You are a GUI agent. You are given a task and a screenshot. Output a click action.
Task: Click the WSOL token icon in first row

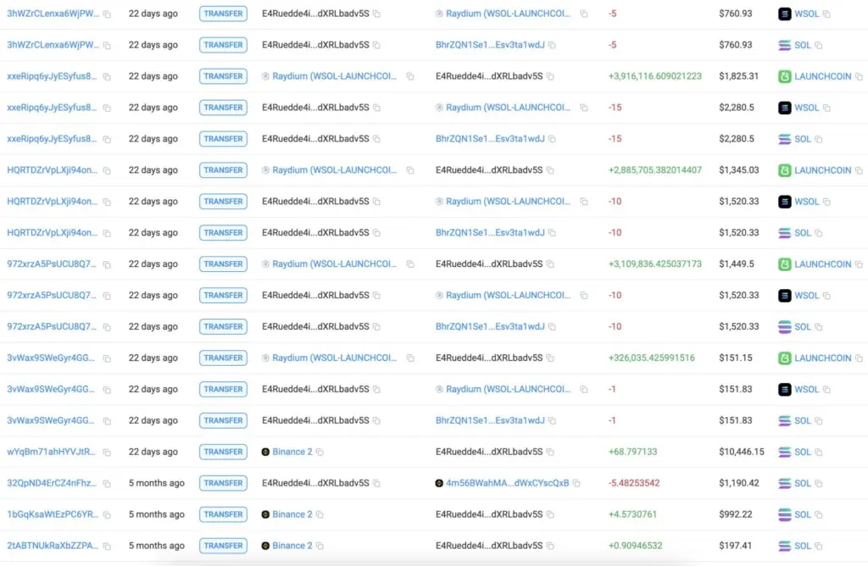tap(784, 14)
